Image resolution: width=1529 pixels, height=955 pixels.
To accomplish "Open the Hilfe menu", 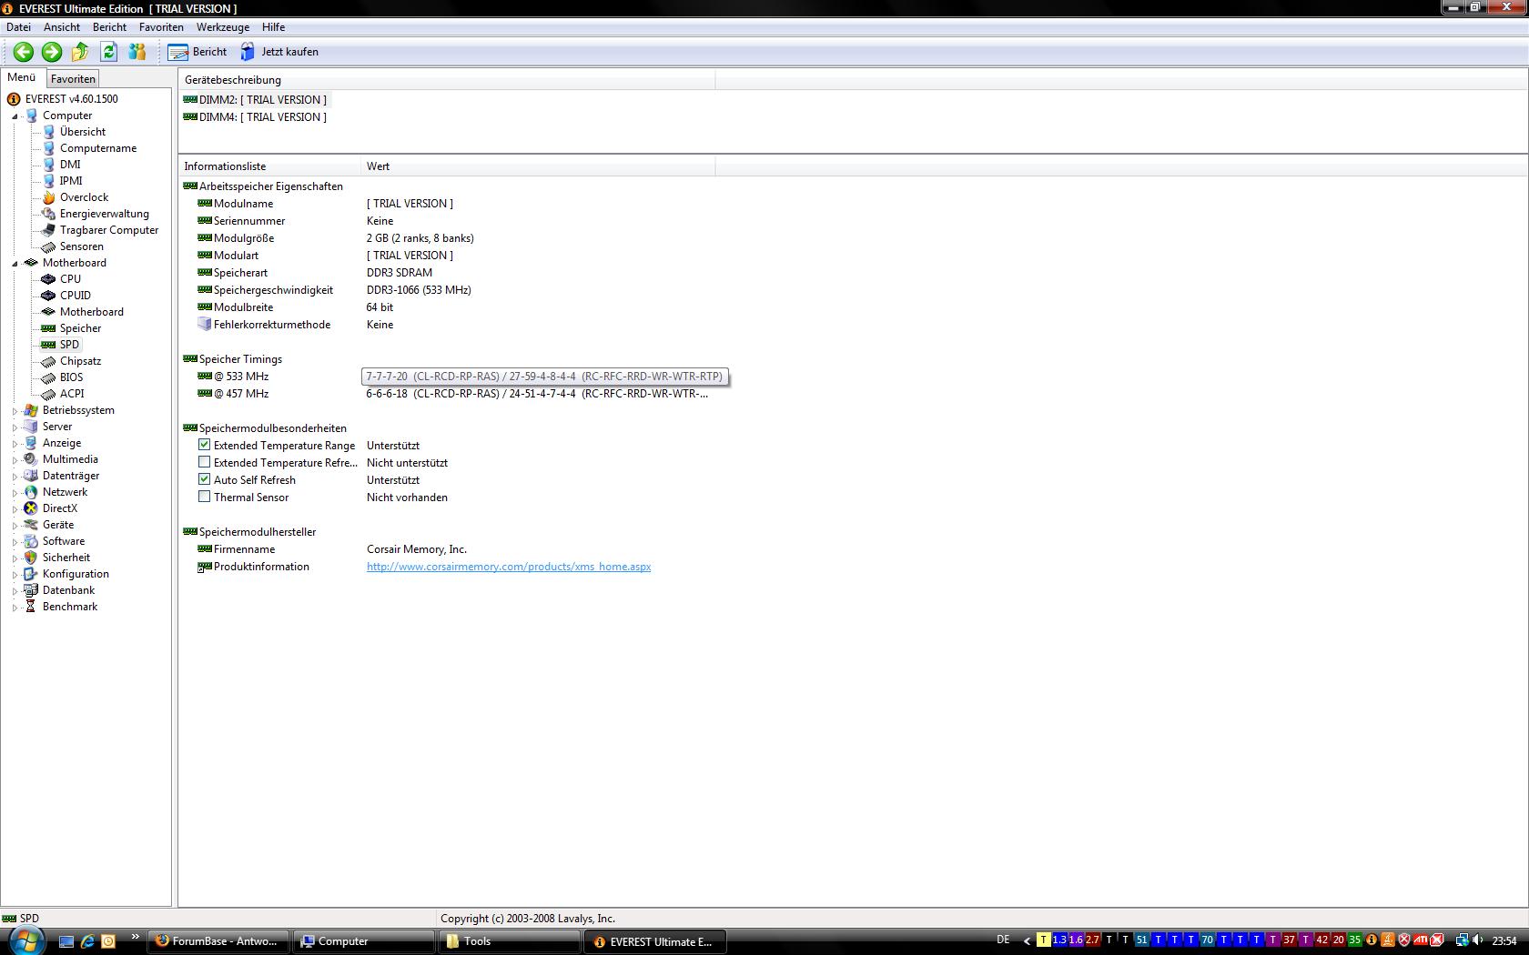I will pos(273,27).
